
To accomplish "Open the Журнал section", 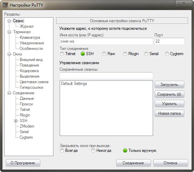I will click(27, 26).
